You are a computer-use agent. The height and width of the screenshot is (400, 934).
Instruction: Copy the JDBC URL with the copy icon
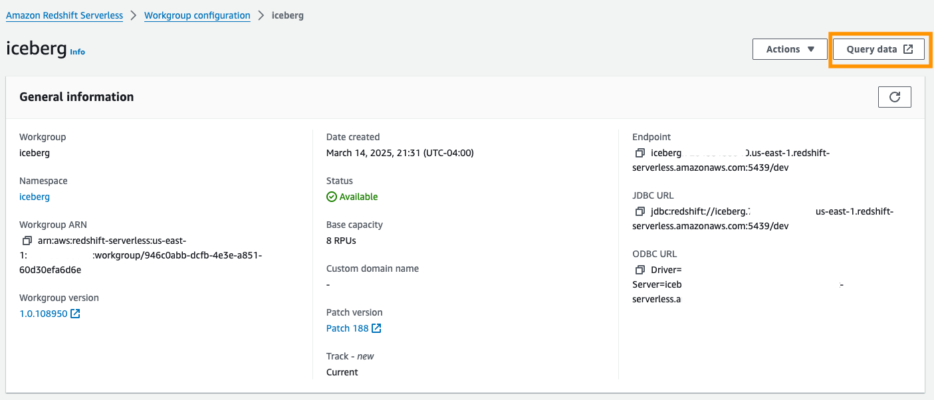tap(640, 211)
